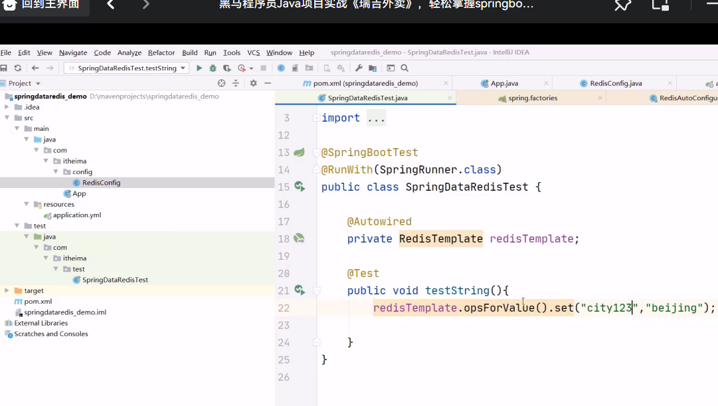Close the SpringDataRedisTest.java tab
This screenshot has height=406, width=718.
point(450,98)
